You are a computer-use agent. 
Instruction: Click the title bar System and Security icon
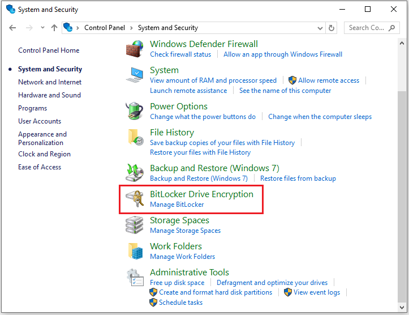tap(11, 9)
